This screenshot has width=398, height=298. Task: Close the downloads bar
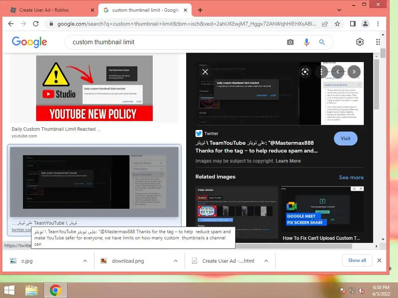coord(379,260)
